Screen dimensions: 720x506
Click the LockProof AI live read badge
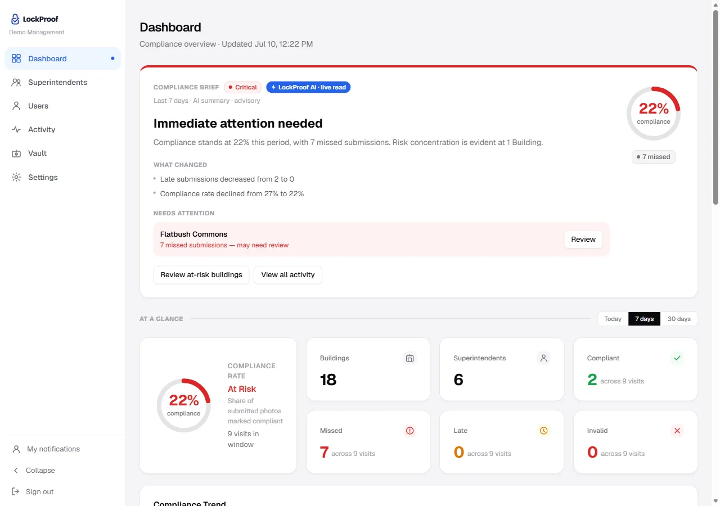tap(308, 87)
